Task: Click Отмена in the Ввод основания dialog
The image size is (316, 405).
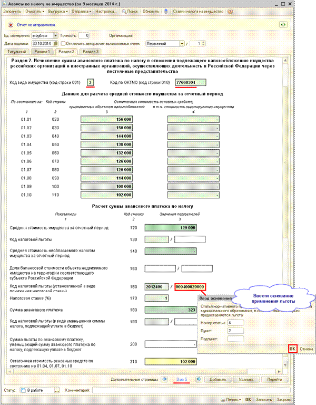Action: (x=307, y=349)
